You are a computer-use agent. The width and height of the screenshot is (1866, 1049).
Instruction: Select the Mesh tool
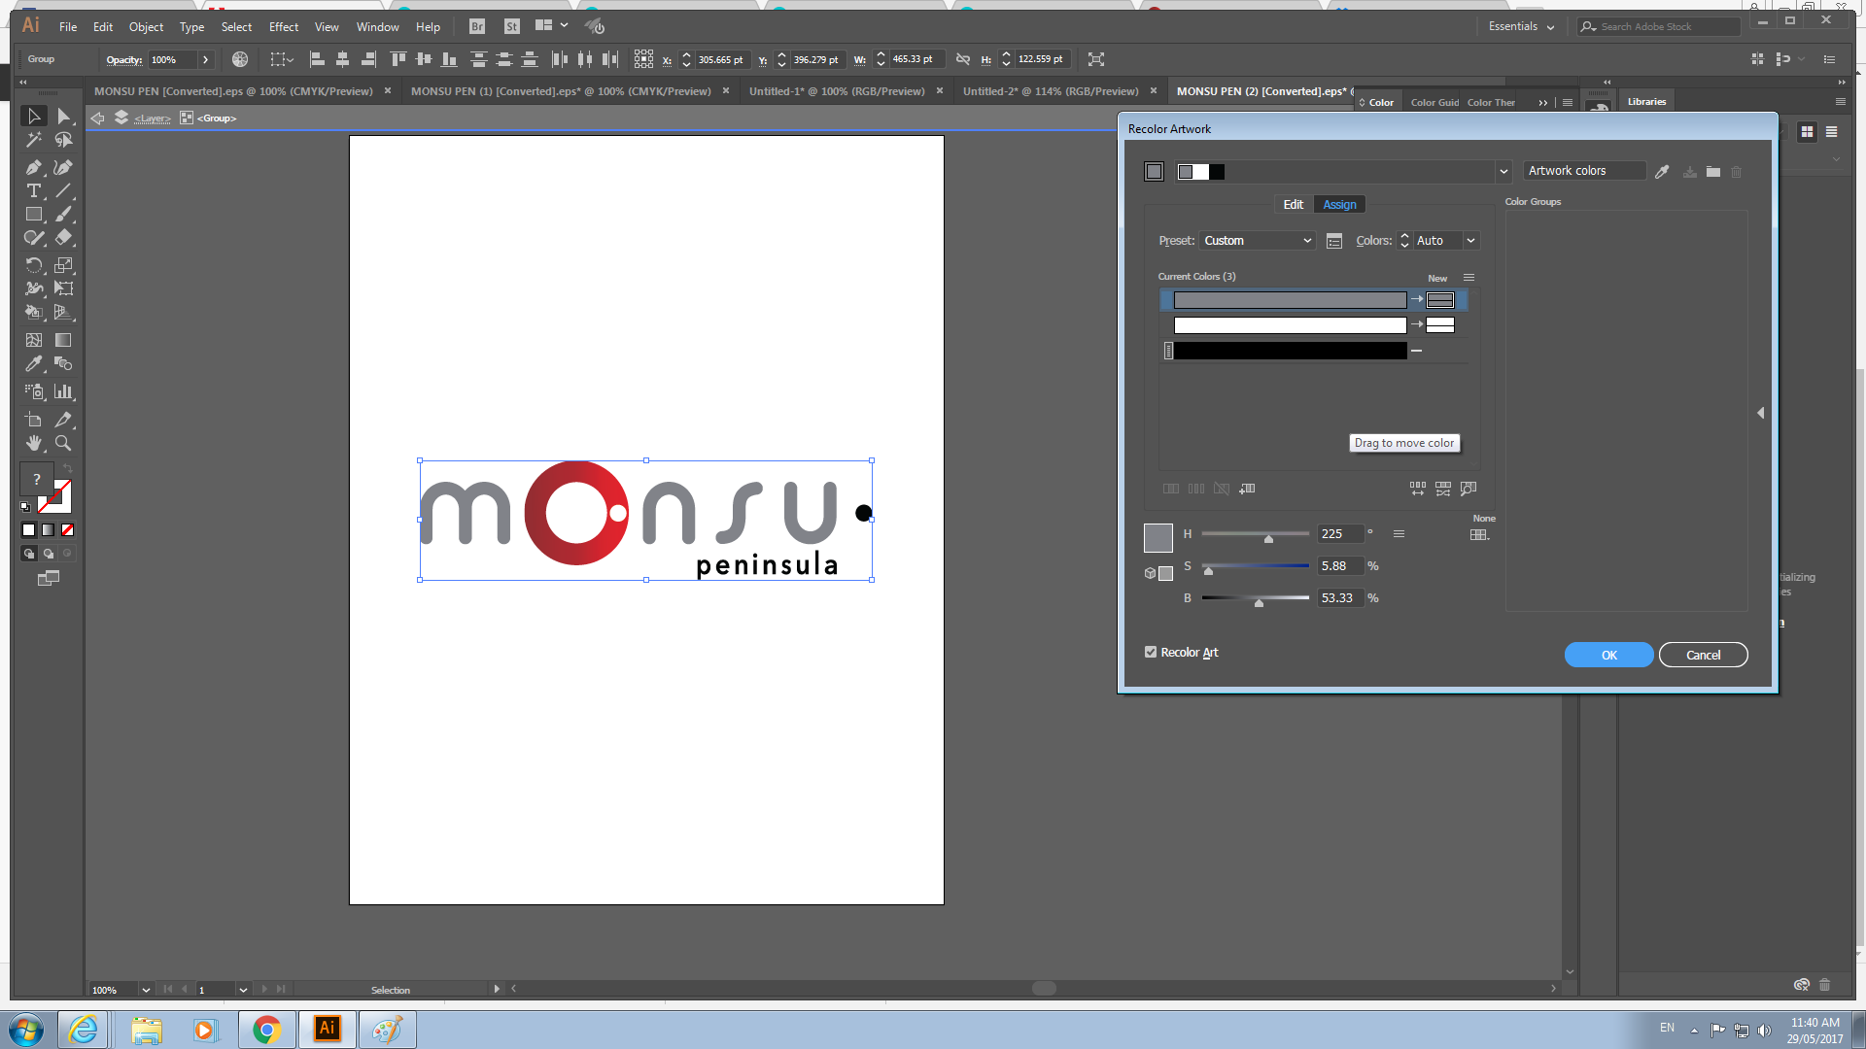point(34,340)
